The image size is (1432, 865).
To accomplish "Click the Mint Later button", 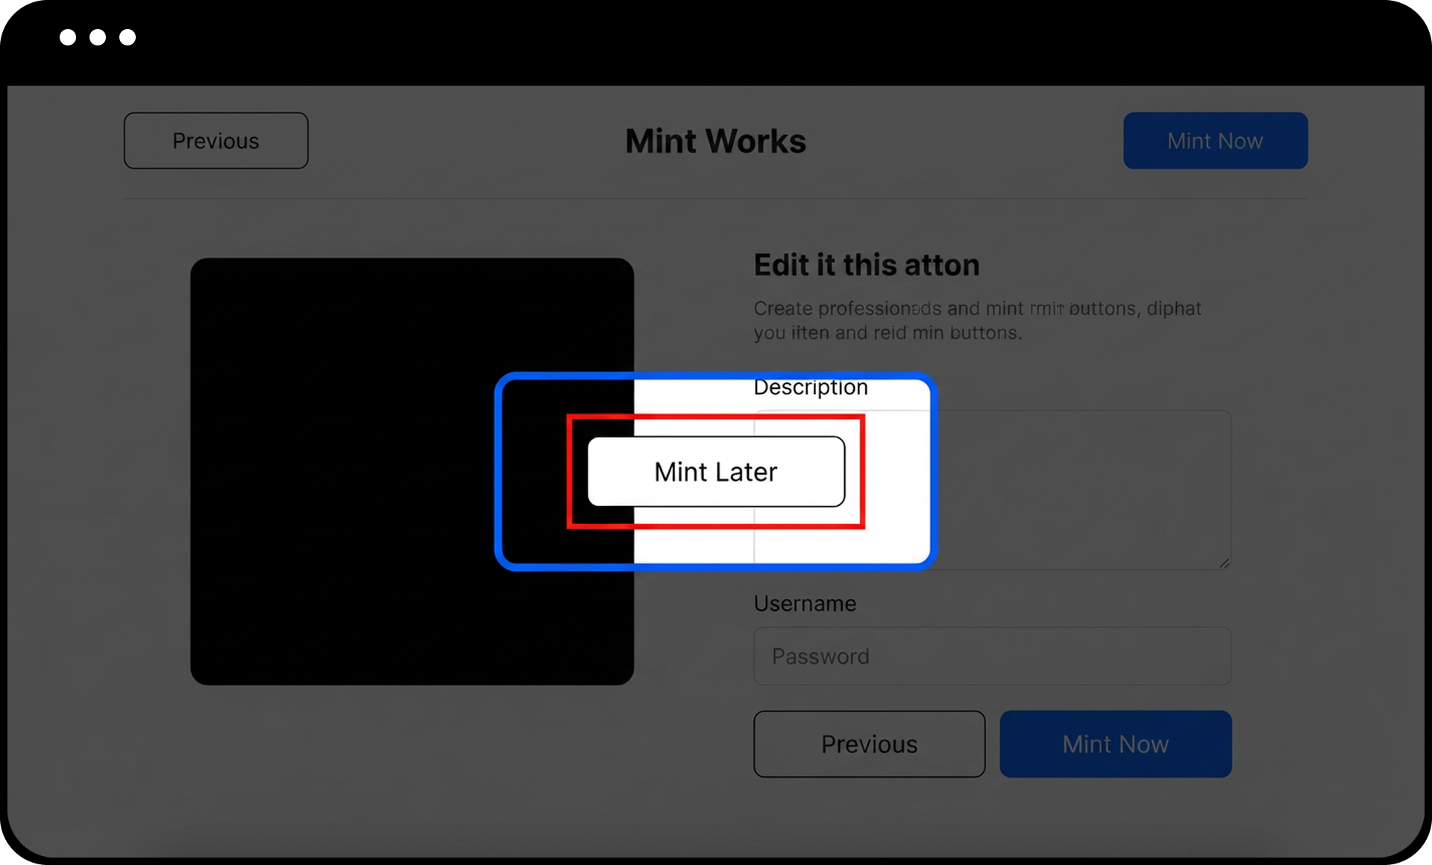I will [716, 472].
